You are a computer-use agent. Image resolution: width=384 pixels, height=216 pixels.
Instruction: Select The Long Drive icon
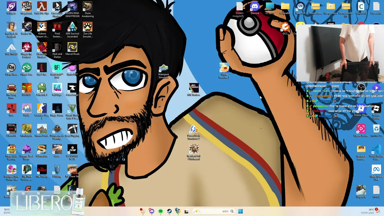click(x=11, y=91)
